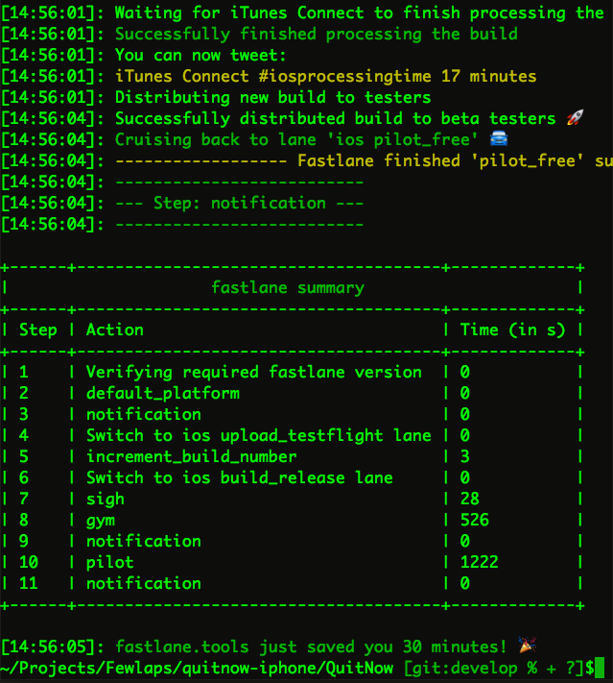
Task: Click 'Switch to ios build_release lane' cell
Action: [x=239, y=477]
